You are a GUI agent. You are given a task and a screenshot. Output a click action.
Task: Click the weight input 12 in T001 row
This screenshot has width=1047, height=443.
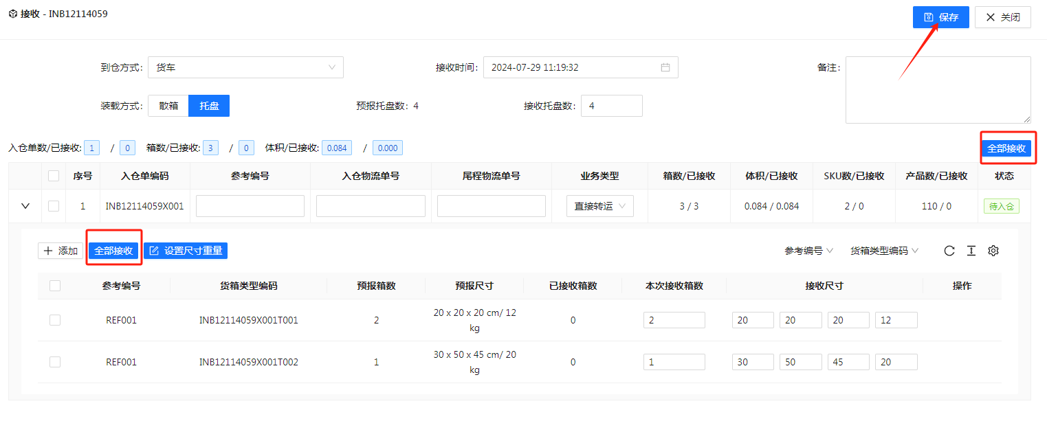click(x=896, y=320)
